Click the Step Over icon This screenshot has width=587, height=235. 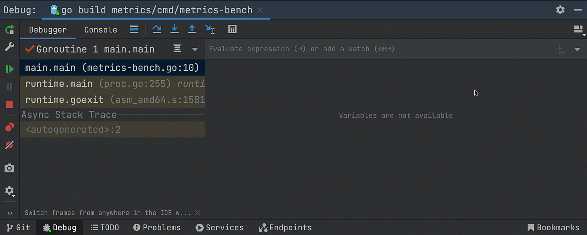pos(157,29)
